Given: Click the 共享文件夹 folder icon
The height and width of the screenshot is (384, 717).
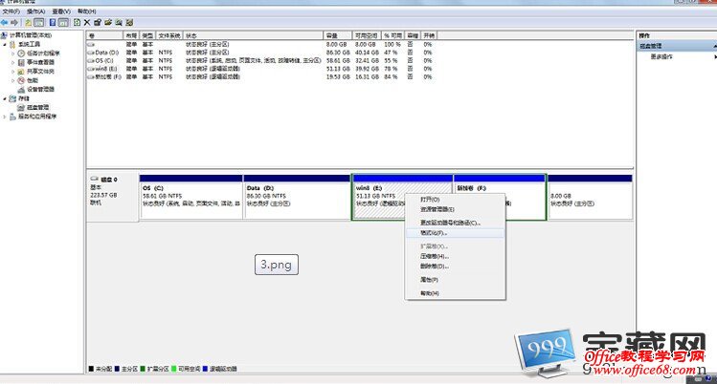Looking at the screenshot, I should [x=21, y=72].
